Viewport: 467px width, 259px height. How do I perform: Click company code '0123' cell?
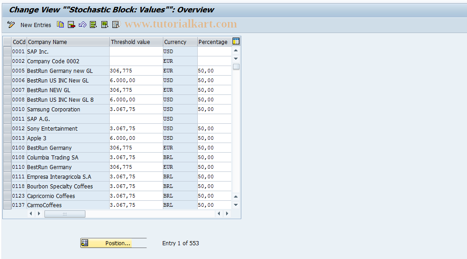pos(19,196)
